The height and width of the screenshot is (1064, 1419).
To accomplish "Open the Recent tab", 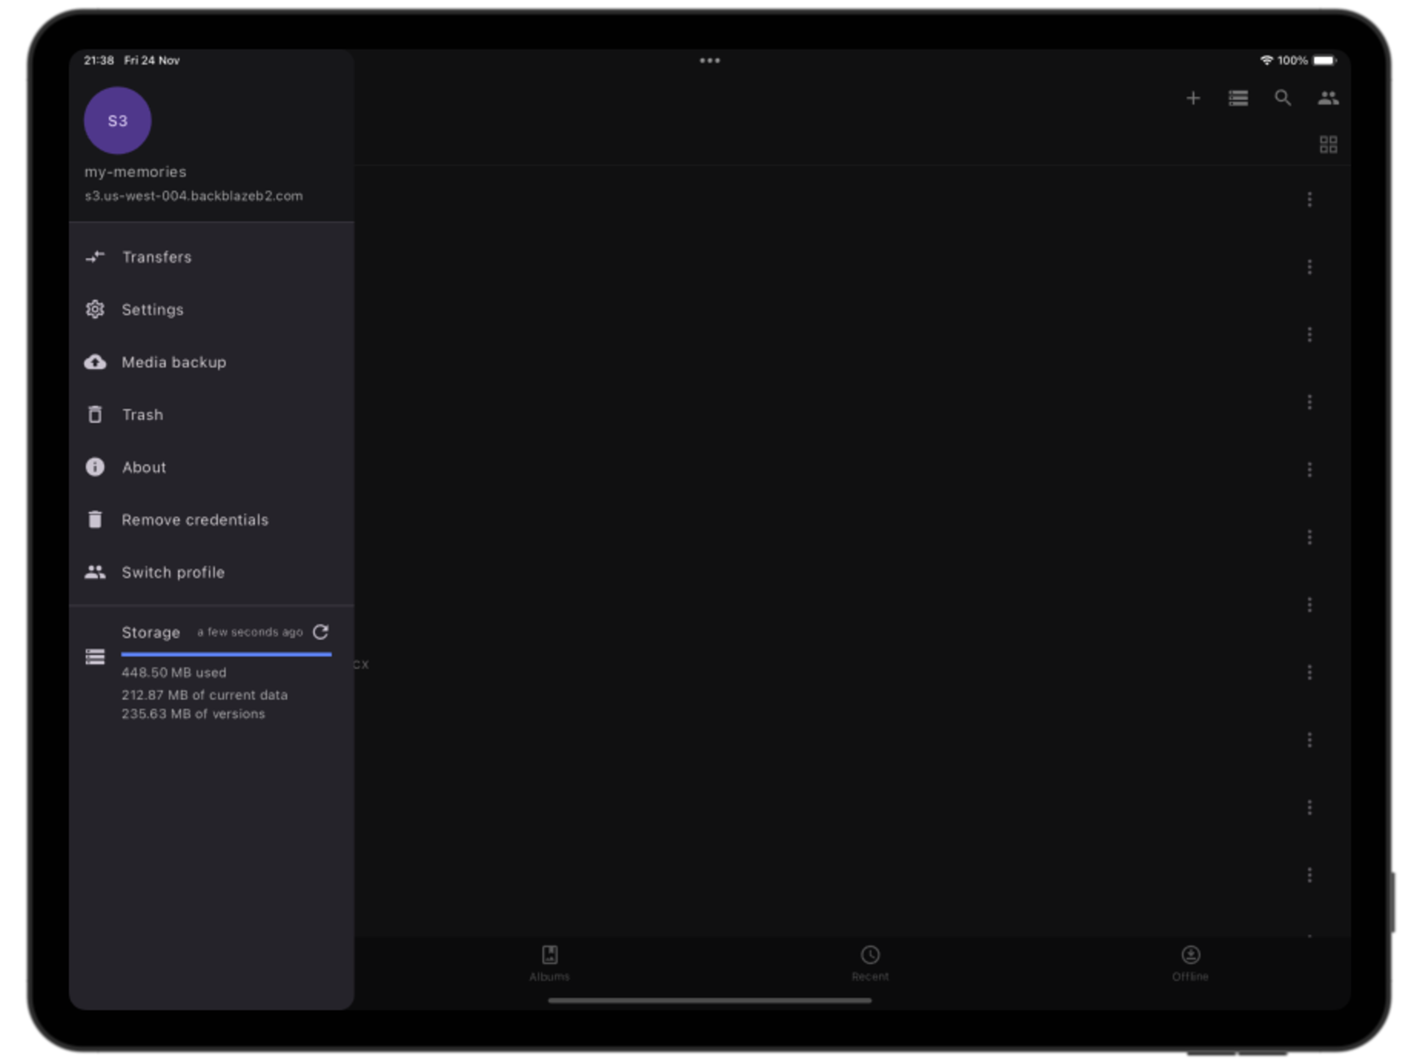I will tap(871, 965).
